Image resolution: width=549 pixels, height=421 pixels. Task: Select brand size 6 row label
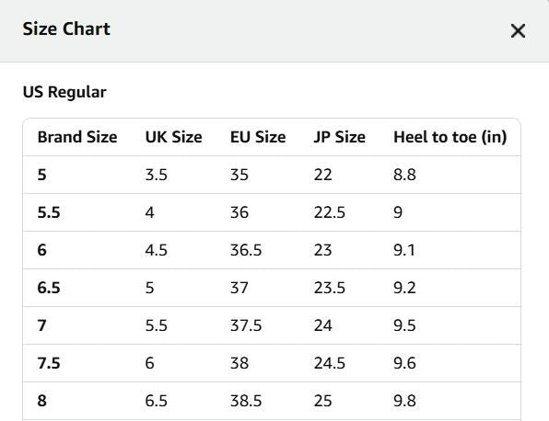coord(41,250)
